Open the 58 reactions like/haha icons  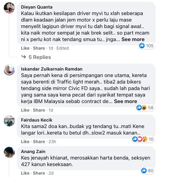(142, 108)
